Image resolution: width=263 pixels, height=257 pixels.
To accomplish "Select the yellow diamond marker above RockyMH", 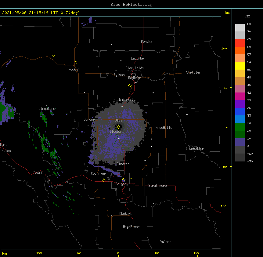I will (x=76, y=62).
